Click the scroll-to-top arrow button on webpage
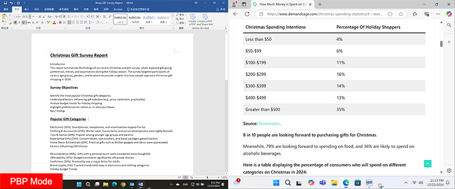 428,163
